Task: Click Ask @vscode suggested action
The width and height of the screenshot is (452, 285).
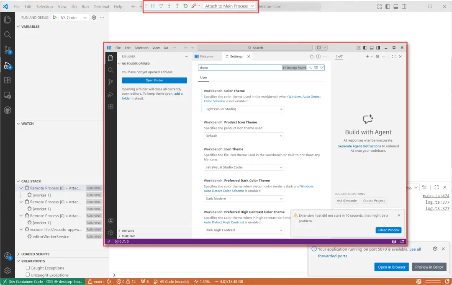Action: pos(347,201)
